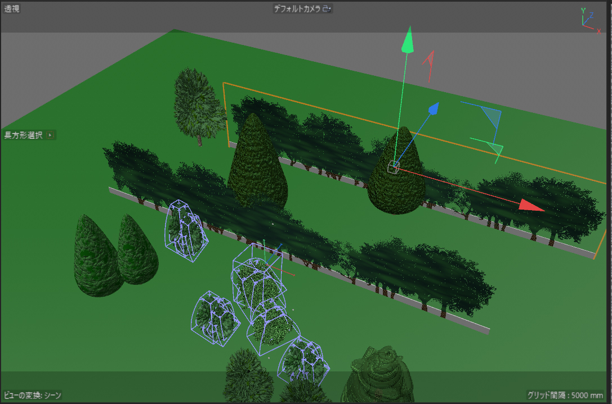The height and width of the screenshot is (404, 612).
Task: Click the 長方形選択 selection mode label
Action: pos(23,135)
